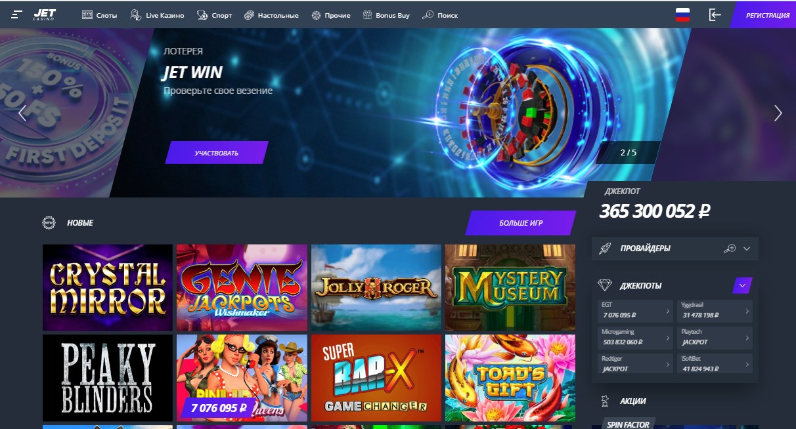Open the Live Казино menu item
The width and height of the screenshot is (796, 429).
click(x=157, y=15)
